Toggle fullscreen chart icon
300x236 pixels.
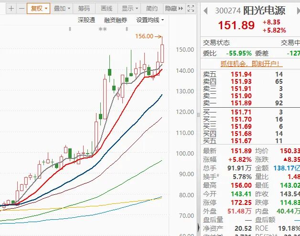pyautogui.click(x=191, y=9)
